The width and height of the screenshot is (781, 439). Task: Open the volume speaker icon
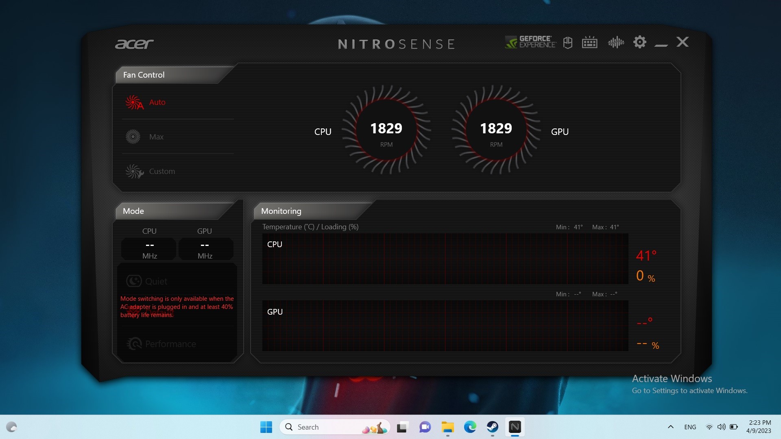722,427
